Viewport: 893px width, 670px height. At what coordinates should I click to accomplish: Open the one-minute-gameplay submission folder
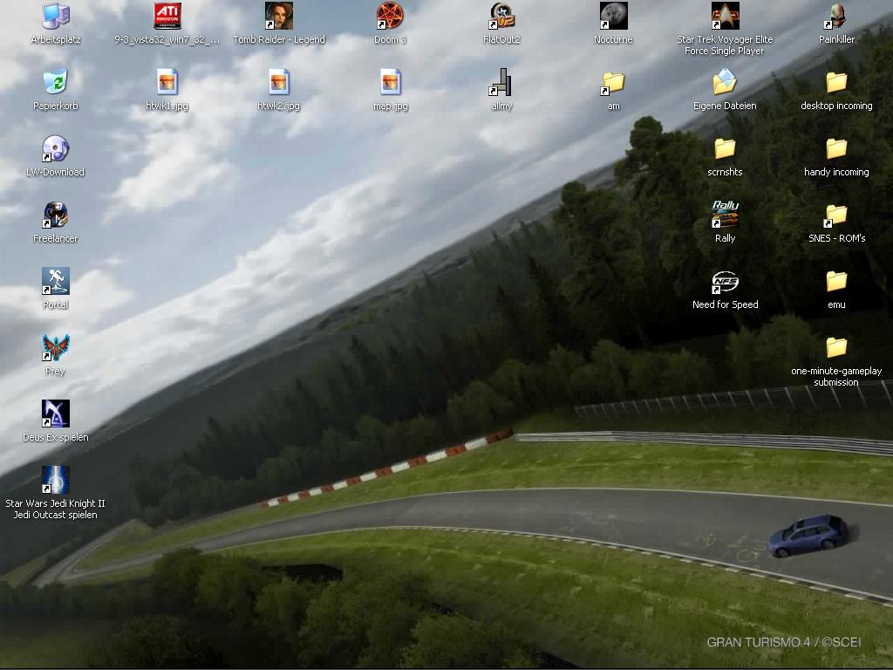[x=836, y=347]
